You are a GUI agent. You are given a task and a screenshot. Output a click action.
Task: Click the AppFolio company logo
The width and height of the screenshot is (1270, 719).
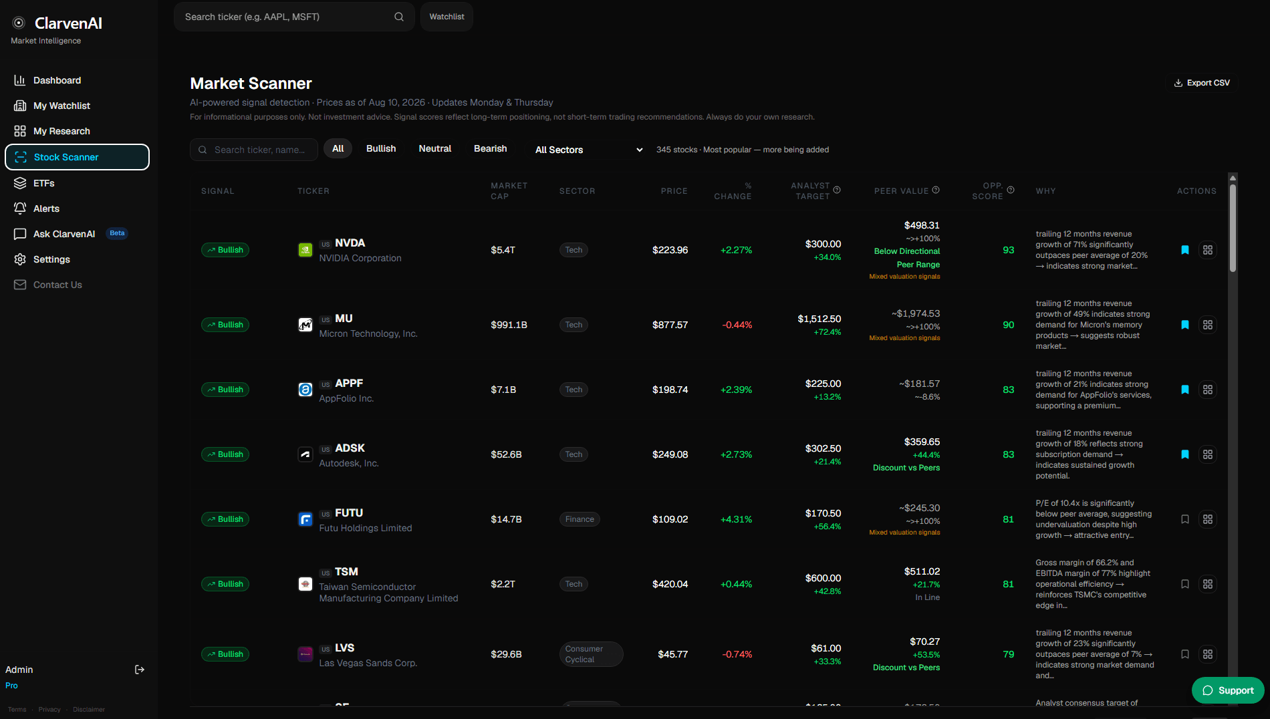(305, 390)
